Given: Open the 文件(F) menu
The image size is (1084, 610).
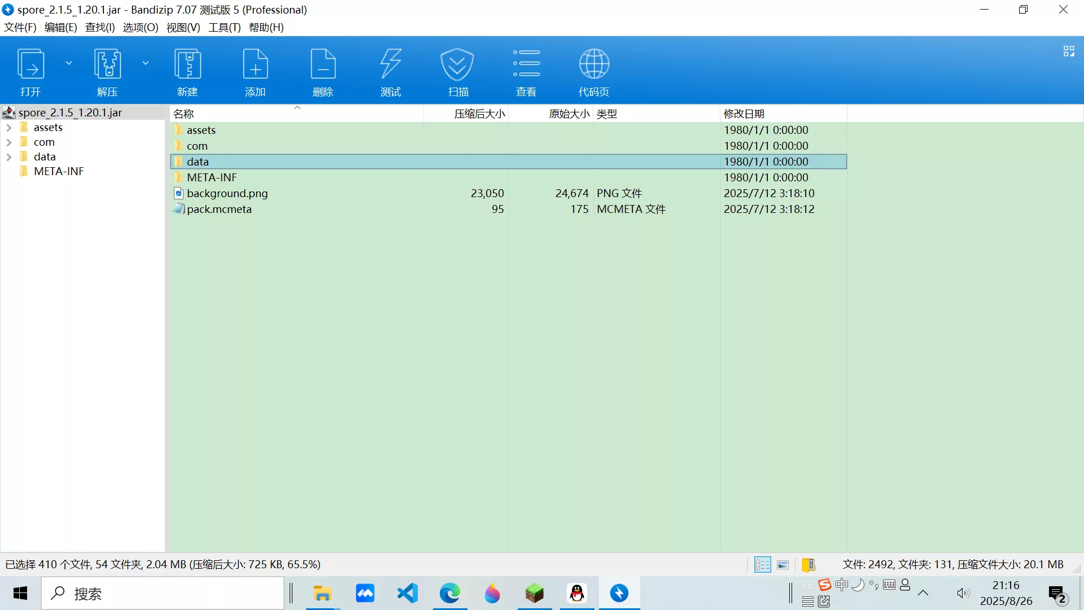Looking at the screenshot, I should pyautogui.click(x=20, y=27).
